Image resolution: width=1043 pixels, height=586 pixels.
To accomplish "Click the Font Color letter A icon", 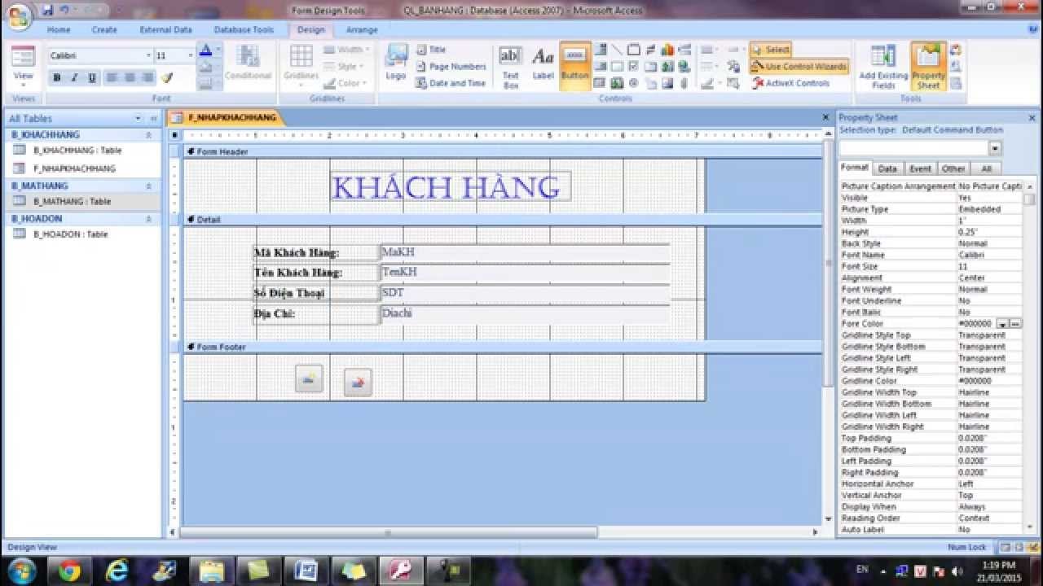I will (x=205, y=51).
